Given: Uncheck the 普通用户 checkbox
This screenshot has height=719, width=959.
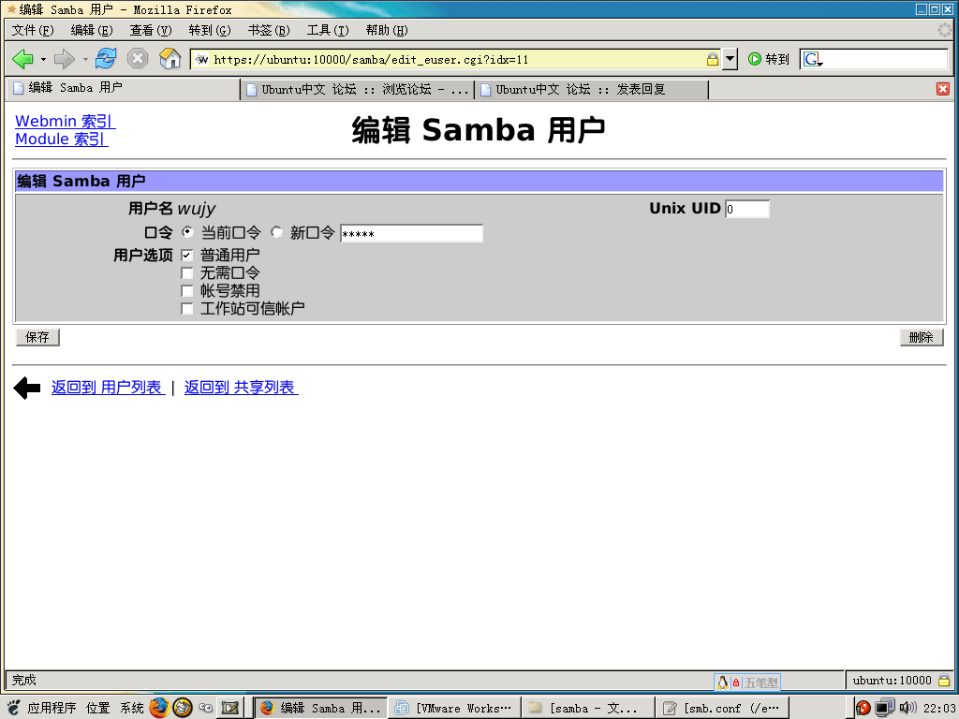Looking at the screenshot, I should click(187, 256).
